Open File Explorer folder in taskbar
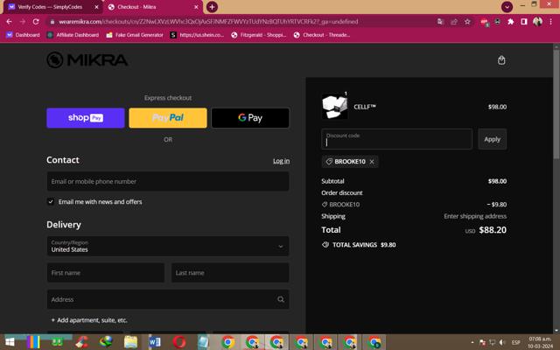Screen dimensions: 560x350 [x=130, y=342]
